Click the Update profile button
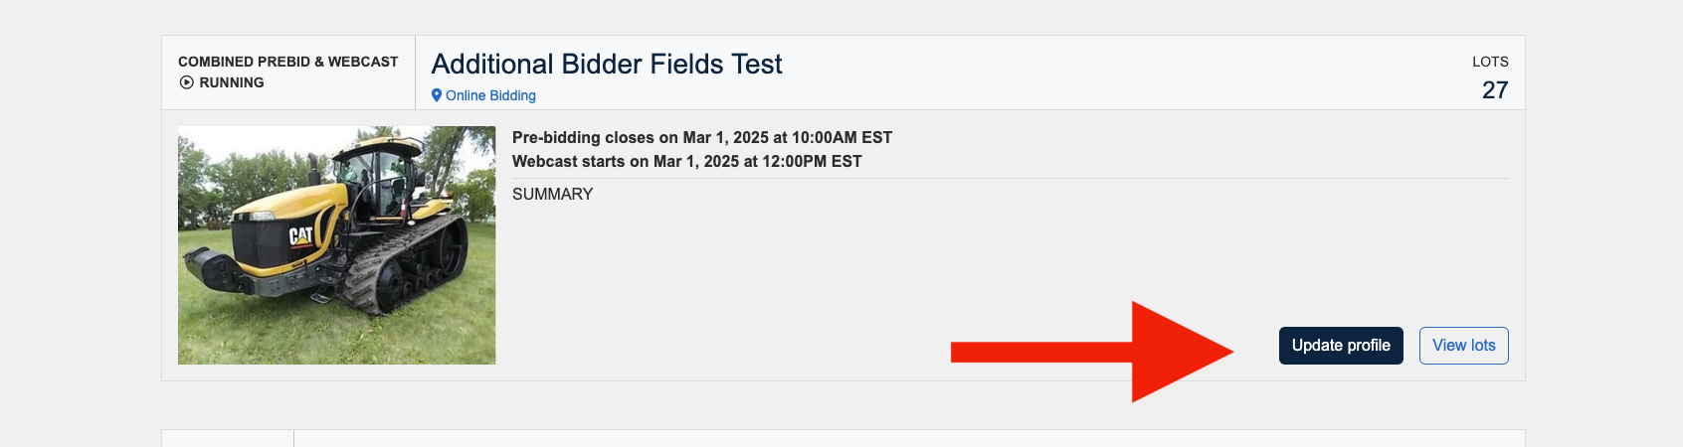This screenshot has width=1683, height=447. [x=1340, y=346]
